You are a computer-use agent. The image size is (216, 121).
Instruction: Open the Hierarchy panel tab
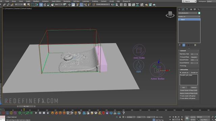(187, 9)
